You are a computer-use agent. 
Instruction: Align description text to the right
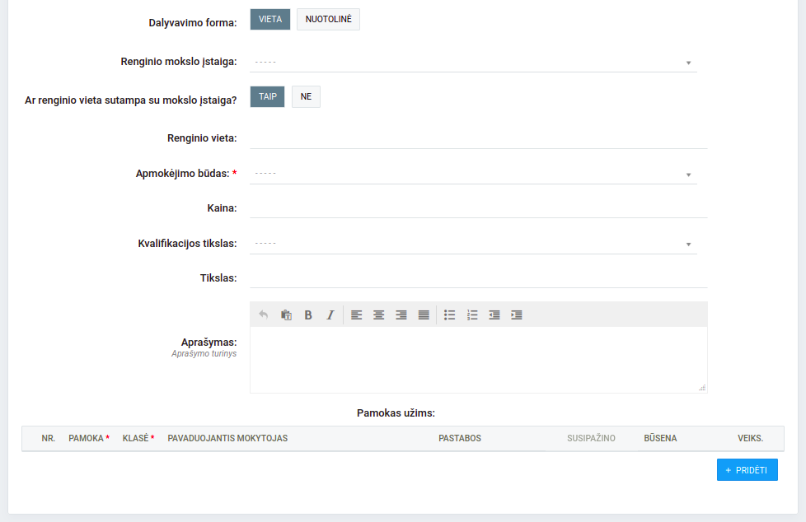[401, 315]
